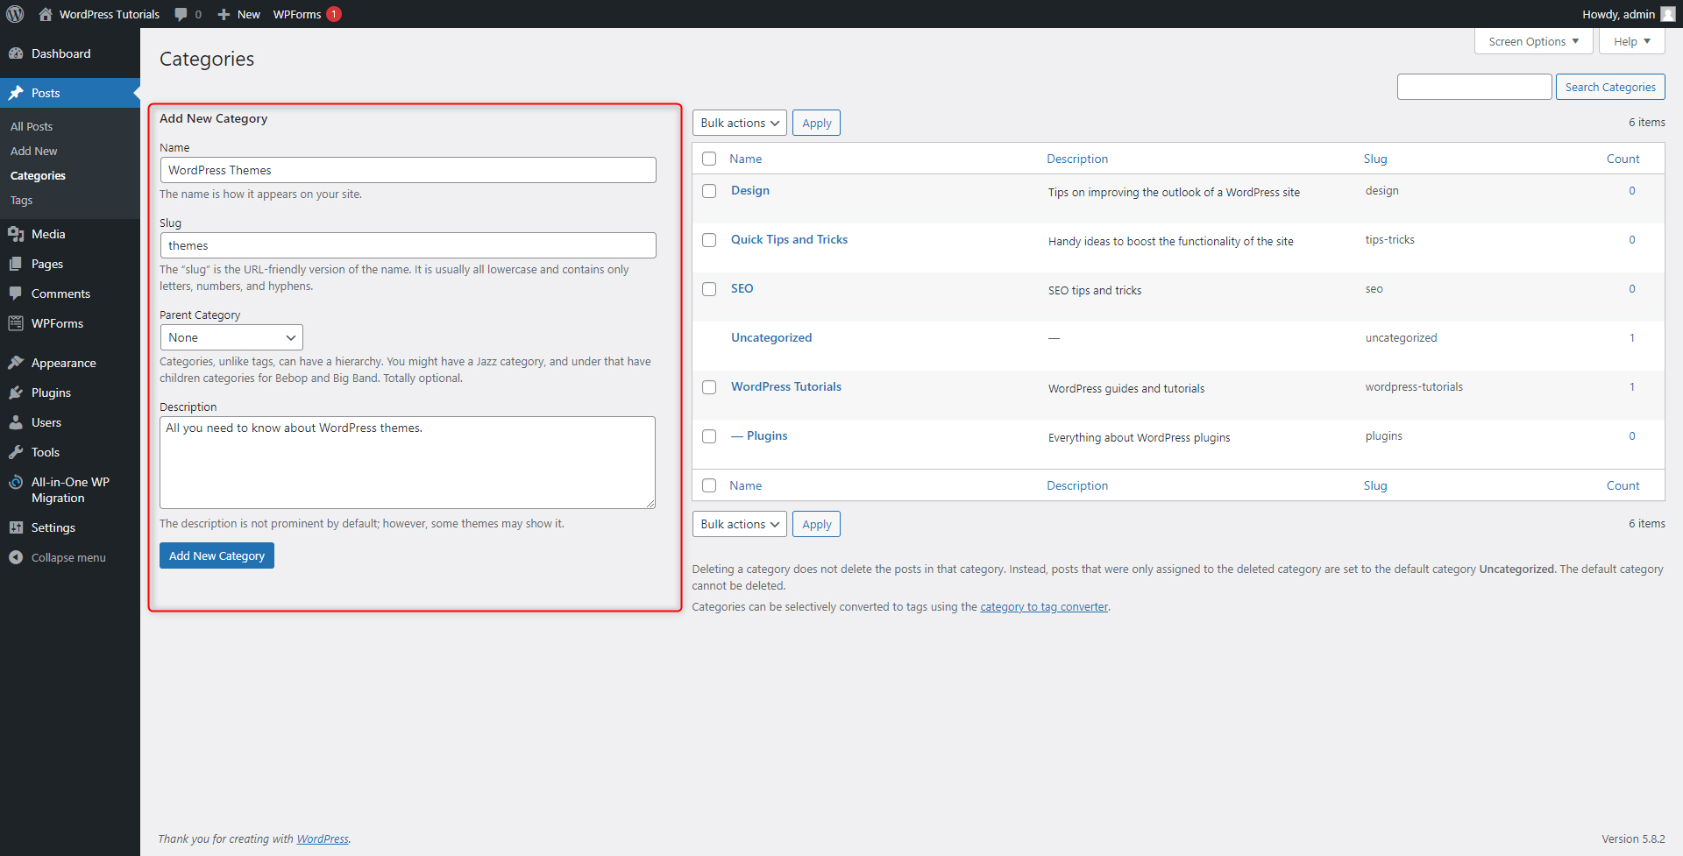
Task: Toggle the bottom select-all checkbox
Action: 709,485
